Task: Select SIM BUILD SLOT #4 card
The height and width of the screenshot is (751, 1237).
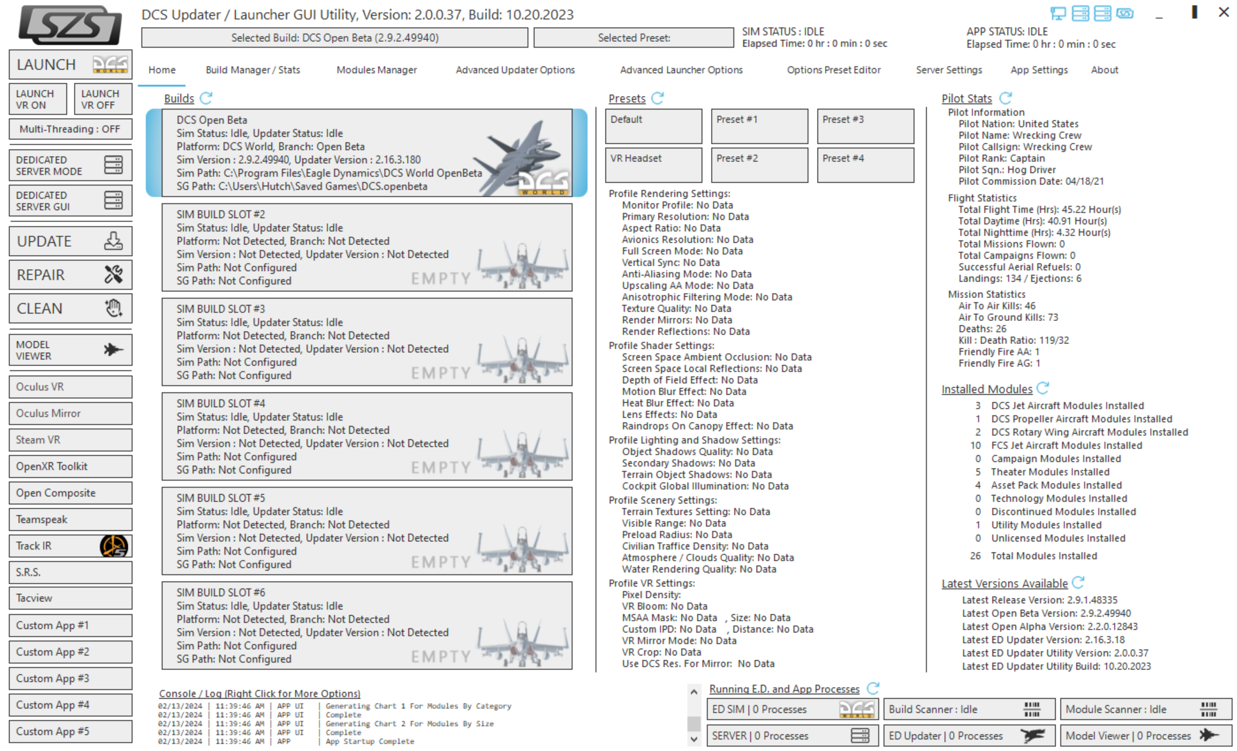Action: click(367, 436)
